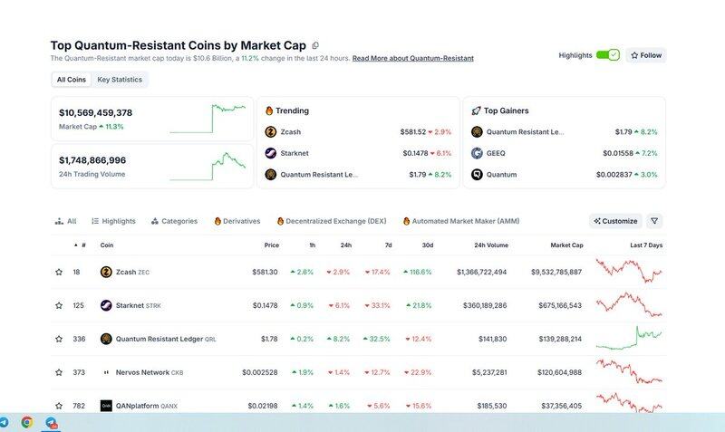This screenshot has width=725, height=432.
Task: Toggle the Highlights switch off
Action: point(607,55)
